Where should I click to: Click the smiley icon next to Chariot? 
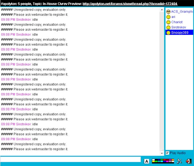[x=168, y=22]
